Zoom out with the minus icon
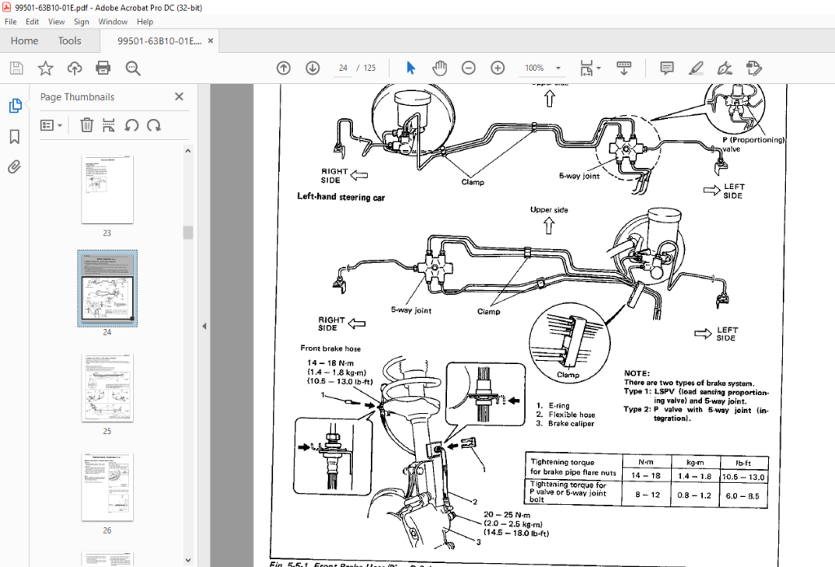Viewport: 835px width, 567px height. click(x=469, y=68)
